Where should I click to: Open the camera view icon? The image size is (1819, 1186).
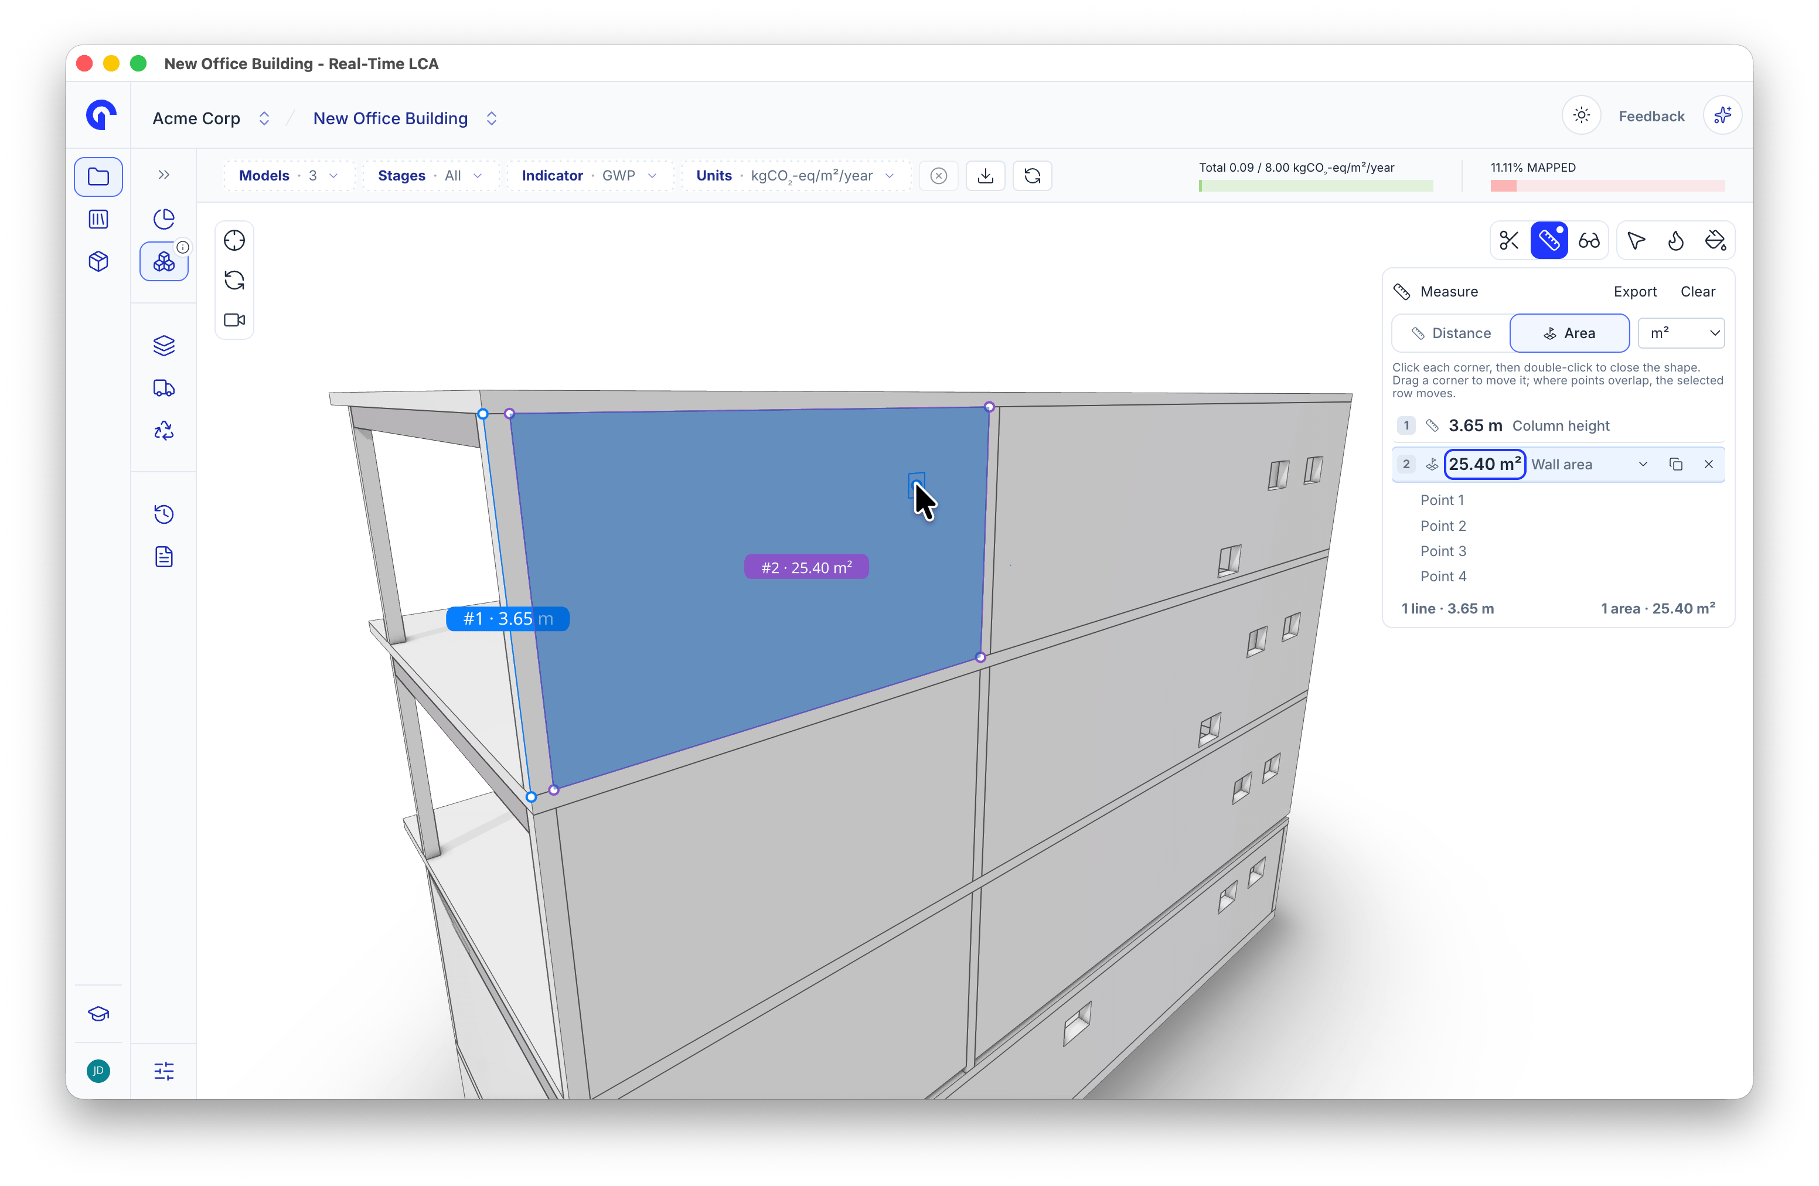tap(234, 320)
